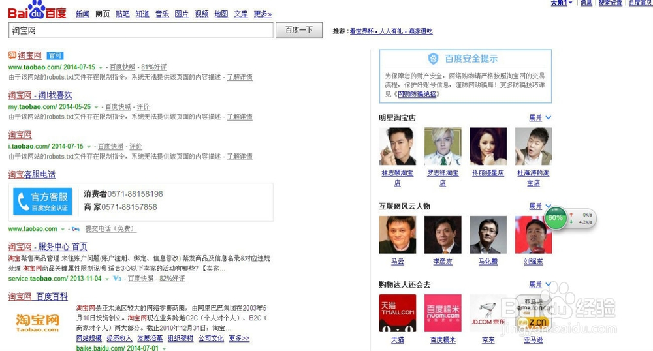Open the 百度糯米 nuomi.com tile
Screen dimensions: 653x351
443,313
